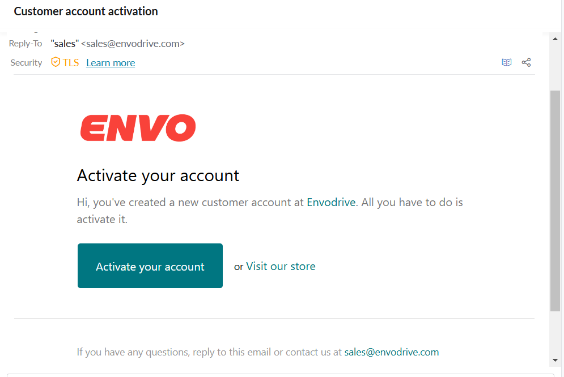
Task: Click the Reply-To field label
Action: click(26, 44)
